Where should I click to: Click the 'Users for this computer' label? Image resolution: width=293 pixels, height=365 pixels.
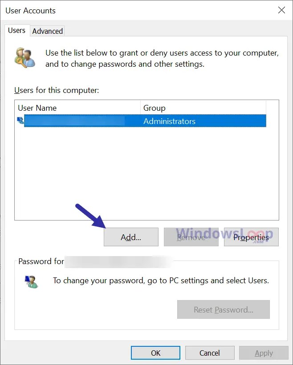click(x=57, y=90)
